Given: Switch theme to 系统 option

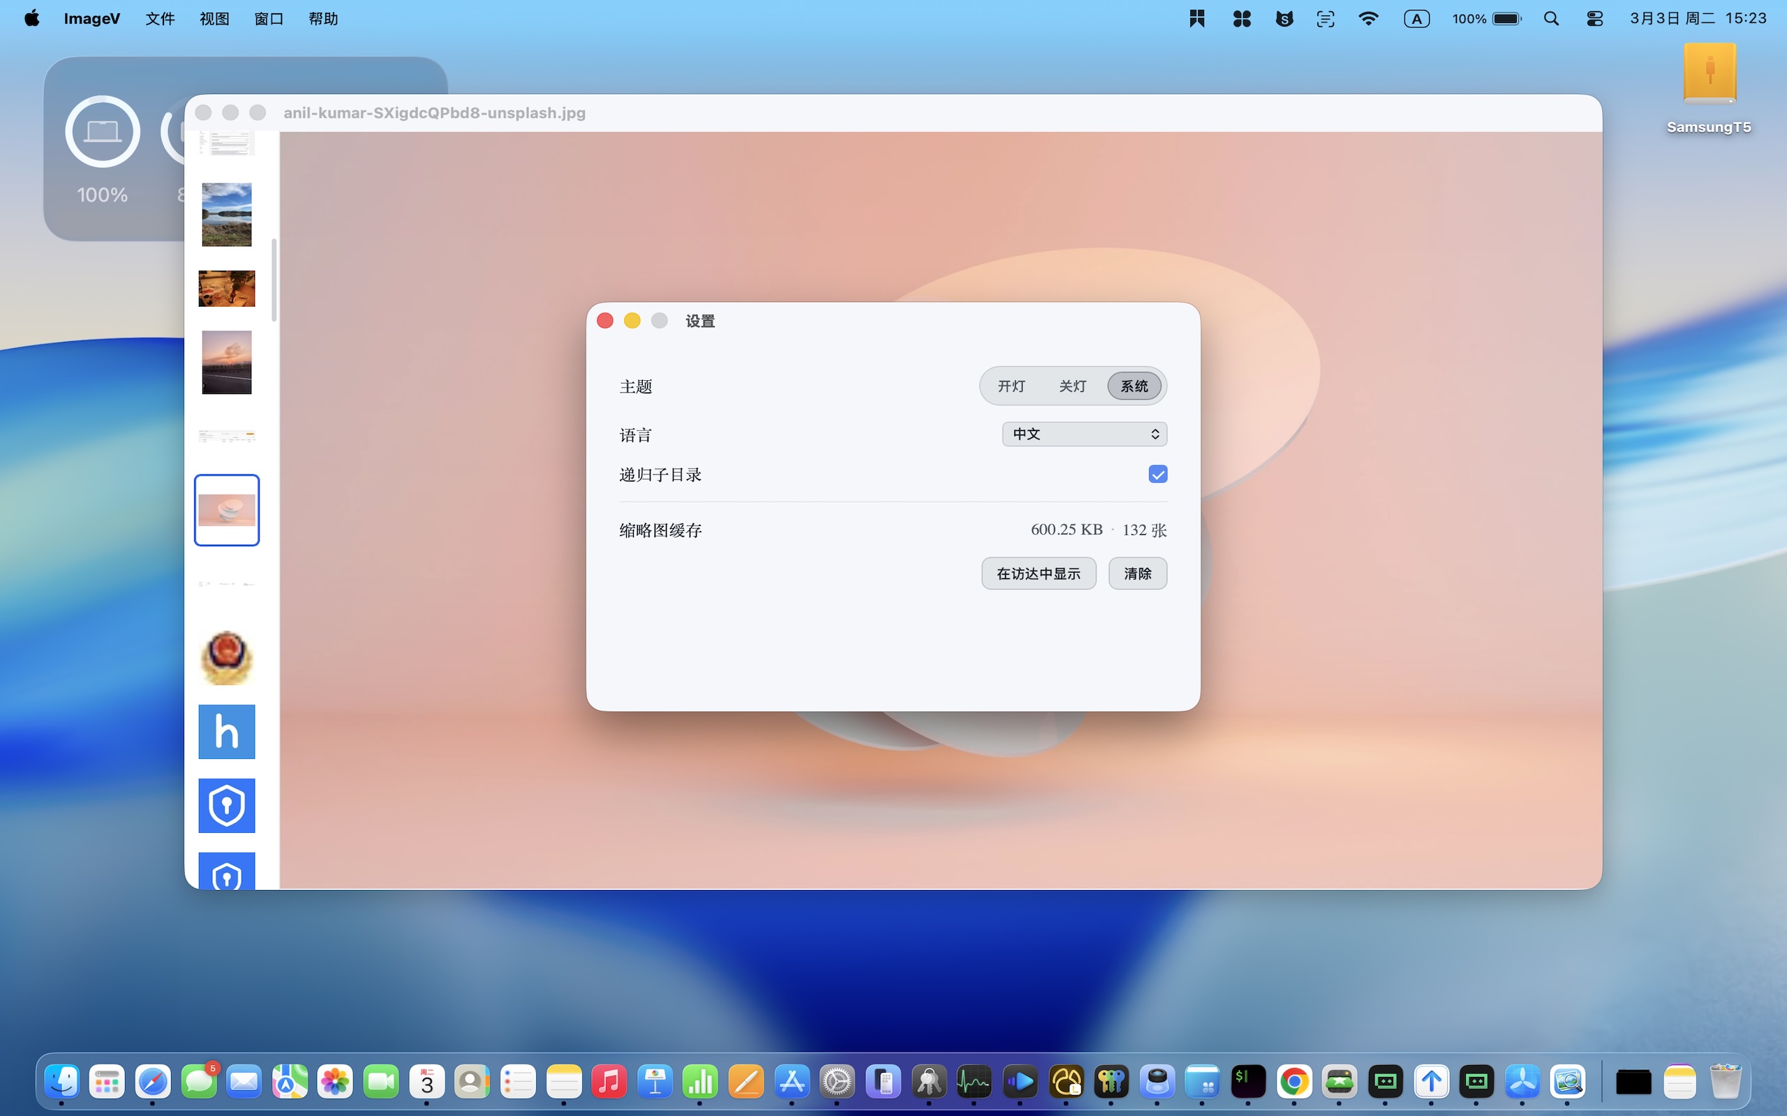Looking at the screenshot, I should (1134, 386).
